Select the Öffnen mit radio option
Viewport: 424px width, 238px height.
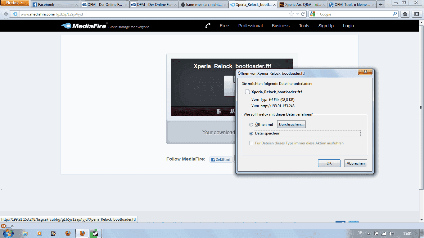pos(251,125)
